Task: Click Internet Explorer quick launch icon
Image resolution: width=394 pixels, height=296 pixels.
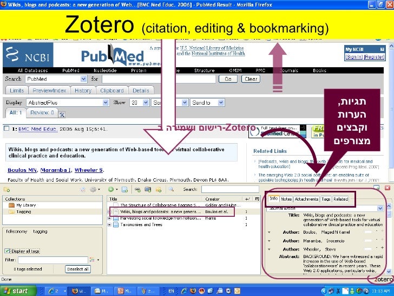Action: (x=184, y=291)
